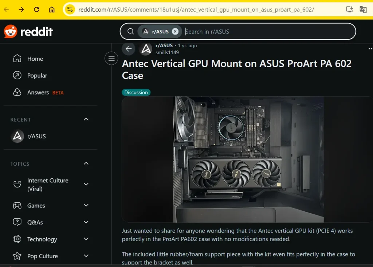Click the search magnifier icon
This screenshot has height=267, width=373.
coord(130,31)
